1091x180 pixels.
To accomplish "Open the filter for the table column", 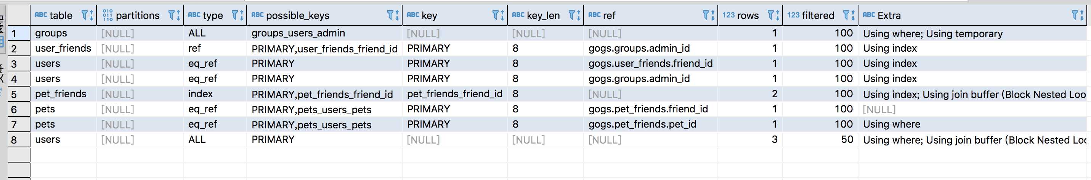I will coord(85,16).
